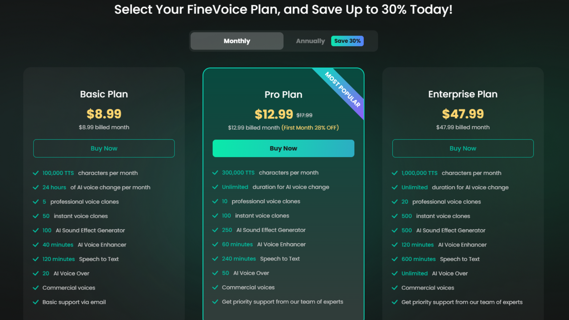Click the $12.99 Pro price

[274, 114]
